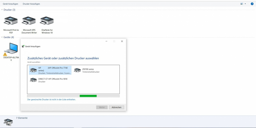Select the DESKTOP-6LL79AV laptop device icon

(10, 49)
